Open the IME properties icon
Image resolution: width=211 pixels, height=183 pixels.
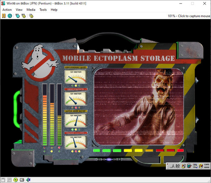click(x=195, y=166)
